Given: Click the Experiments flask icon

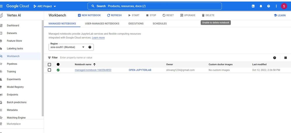Looking at the screenshot, I should [1, 79].
